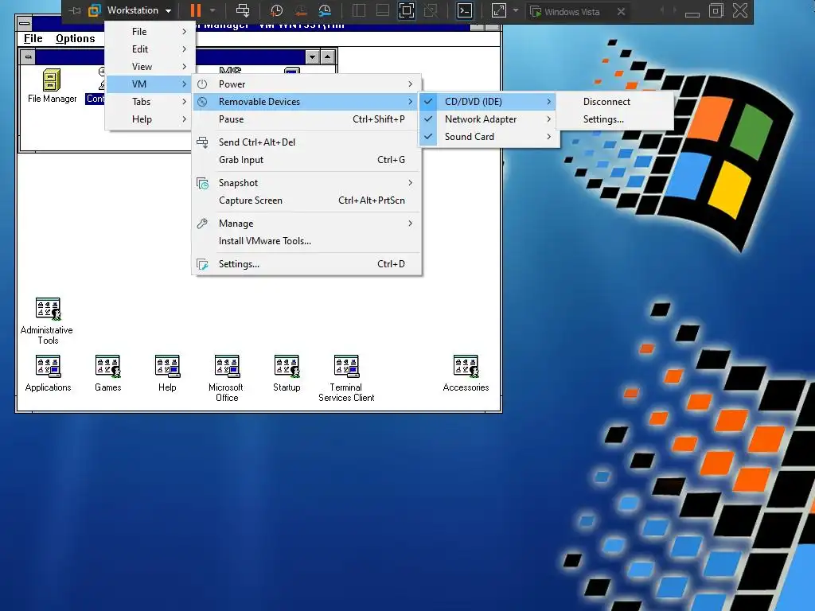Click the show library sidebar icon

click(359, 10)
